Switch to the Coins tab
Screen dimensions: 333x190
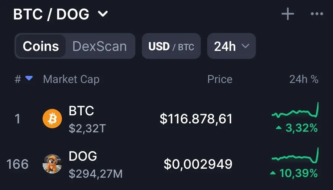(x=41, y=46)
